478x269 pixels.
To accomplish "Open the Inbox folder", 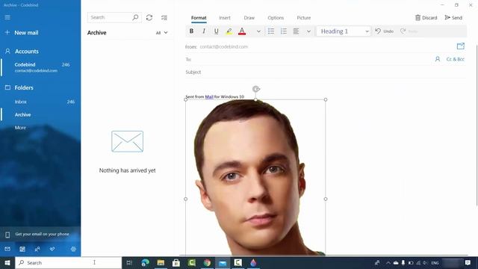I will [40, 102].
